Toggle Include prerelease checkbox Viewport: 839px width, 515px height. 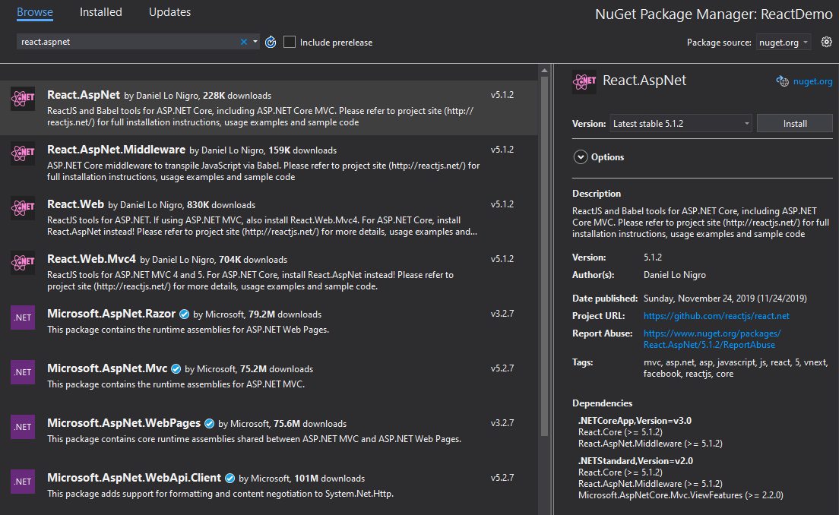290,42
